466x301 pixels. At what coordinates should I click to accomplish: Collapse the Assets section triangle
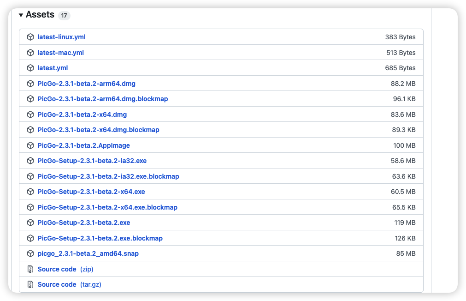[x=21, y=15]
